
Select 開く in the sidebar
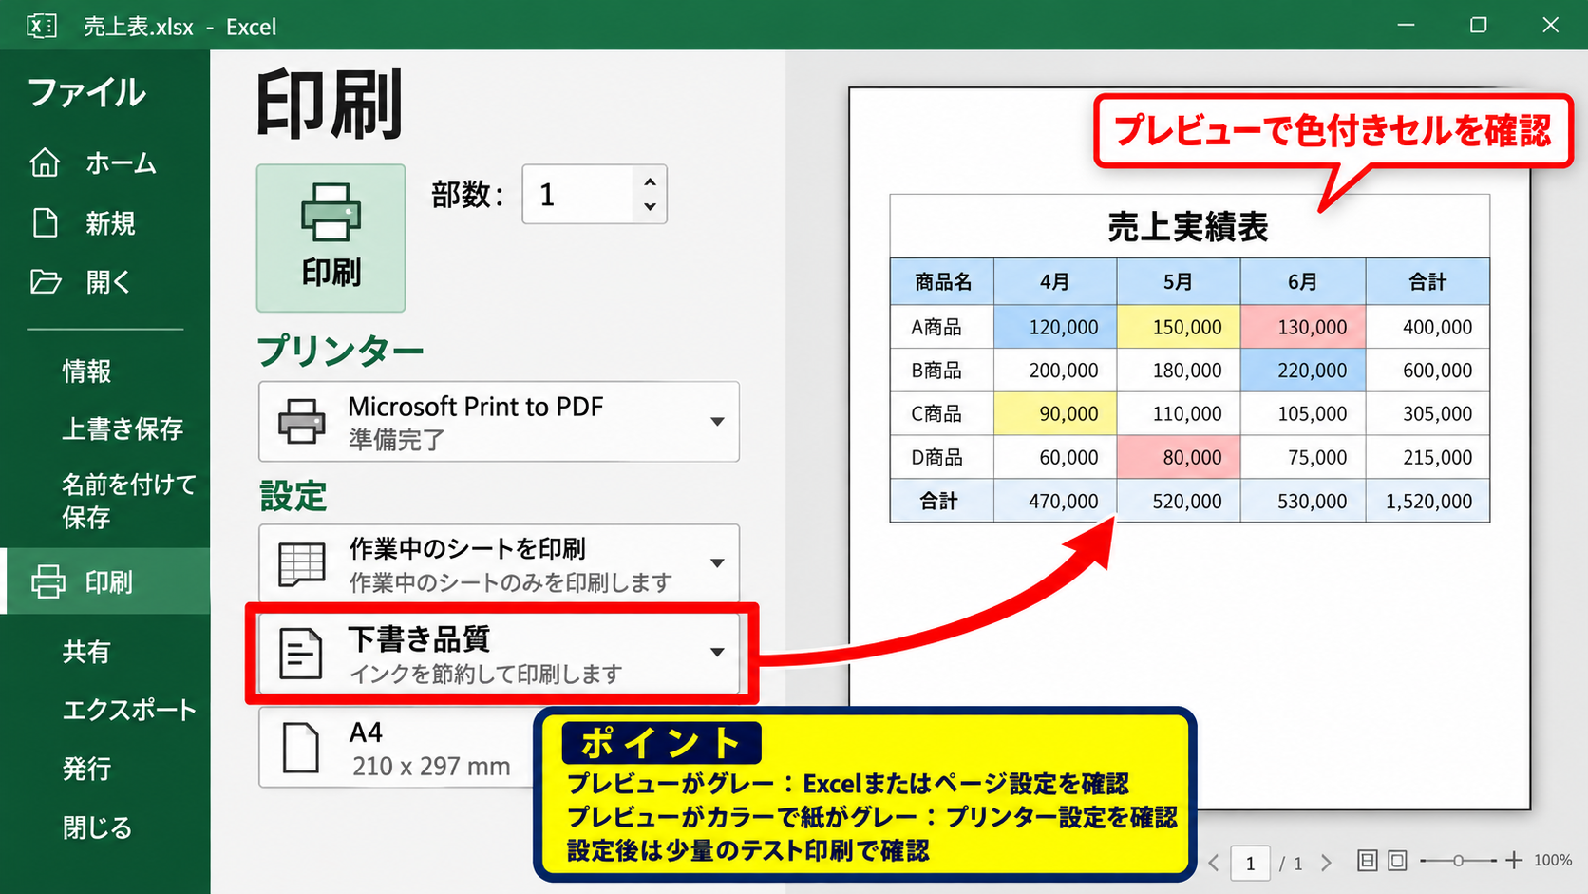[108, 282]
